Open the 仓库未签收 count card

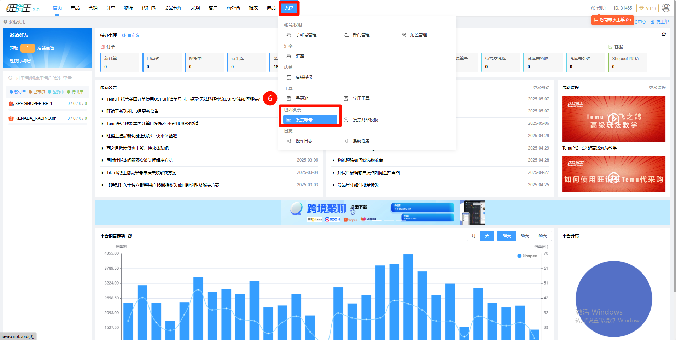[543, 62]
